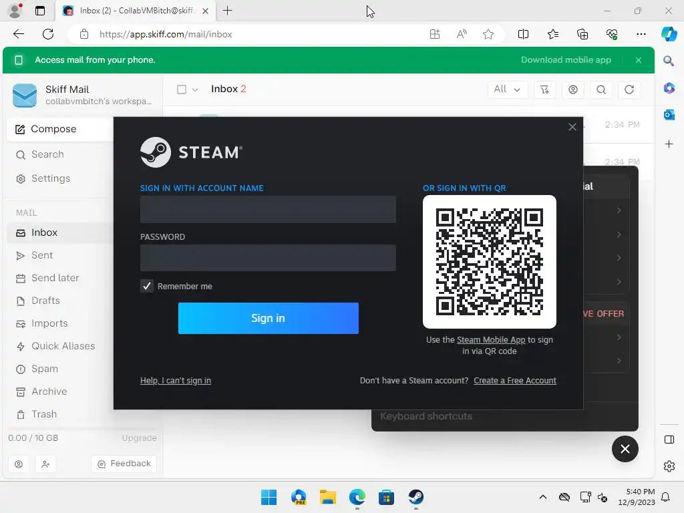Open Edge Settings and more menu
The width and height of the screenshot is (684, 513).
coord(641,34)
